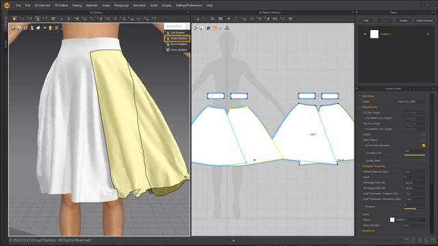This screenshot has height=246, width=438.
Task: Enable the Seam Taping checkbox
Action: coord(424,140)
